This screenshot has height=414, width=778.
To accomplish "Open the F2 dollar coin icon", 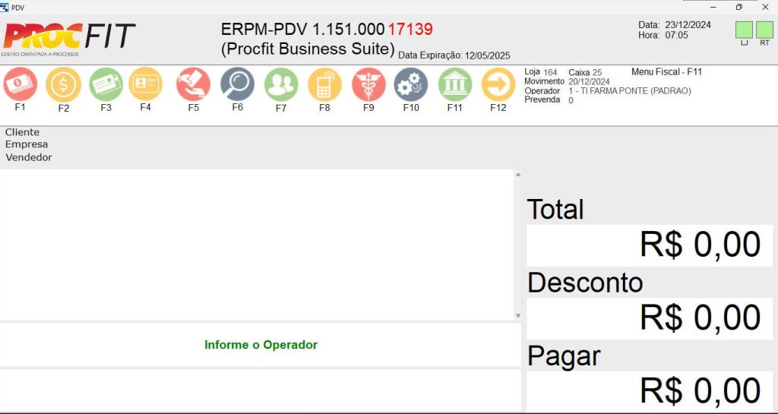I will click(64, 85).
